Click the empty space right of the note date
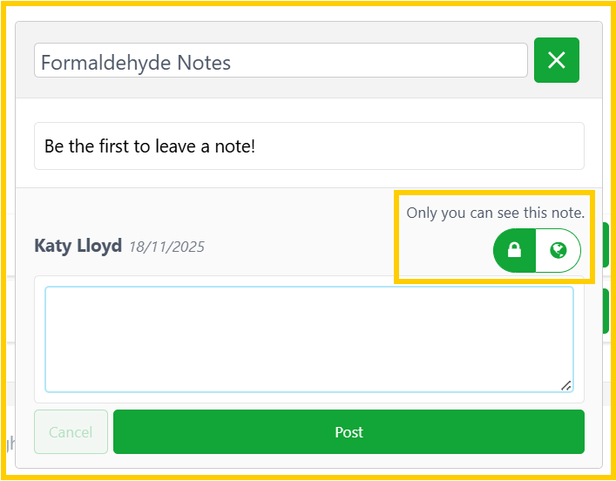The image size is (616, 481). click(x=296, y=247)
